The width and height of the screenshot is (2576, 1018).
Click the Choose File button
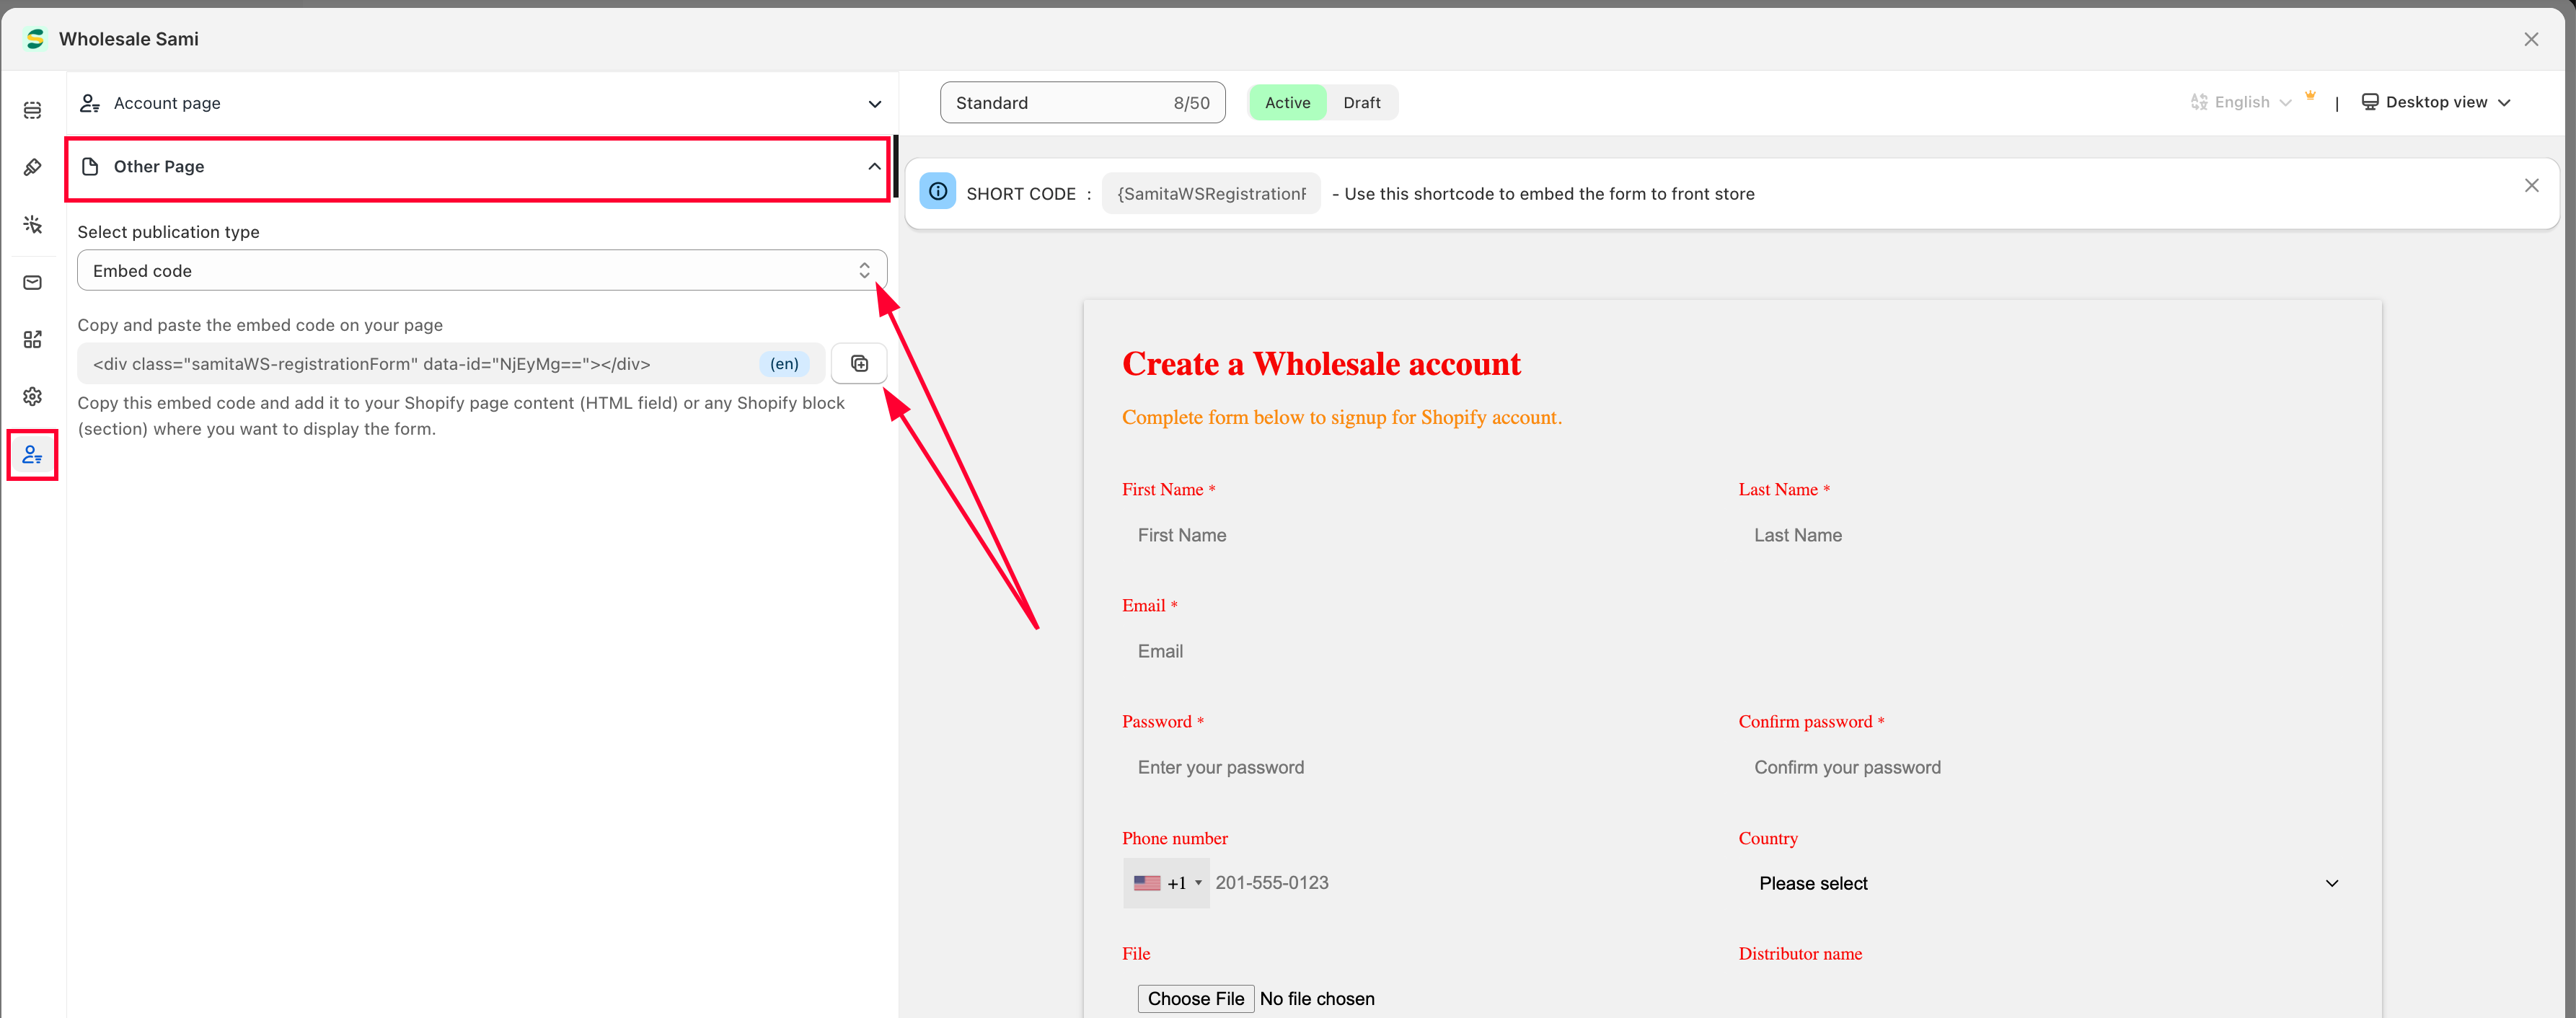(x=1194, y=998)
